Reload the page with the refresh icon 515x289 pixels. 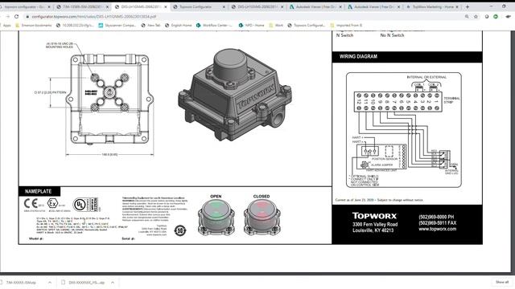click(17, 16)
